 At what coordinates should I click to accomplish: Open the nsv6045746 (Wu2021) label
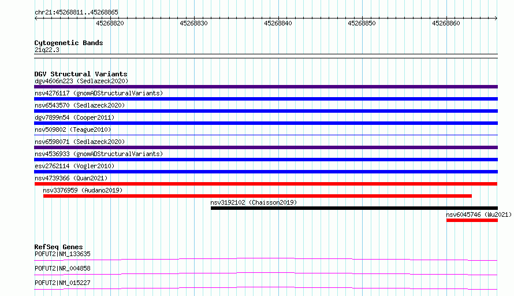(479, 214)
